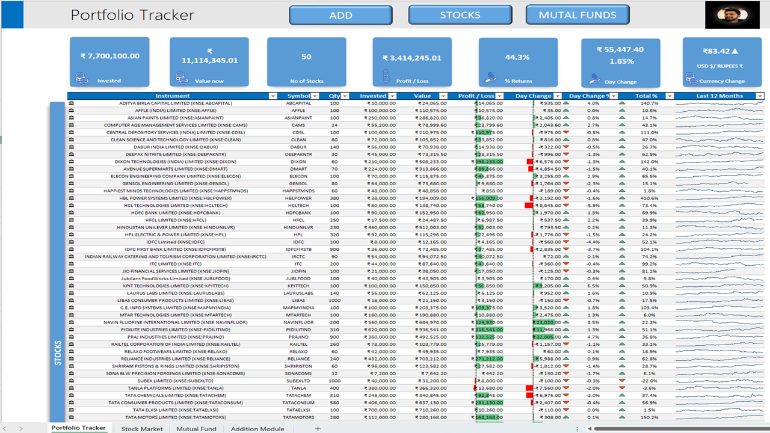Click the red down arrow in HCLTECH Day Change cell
Viewport: 770px width, 433px height.
point(565,206)
